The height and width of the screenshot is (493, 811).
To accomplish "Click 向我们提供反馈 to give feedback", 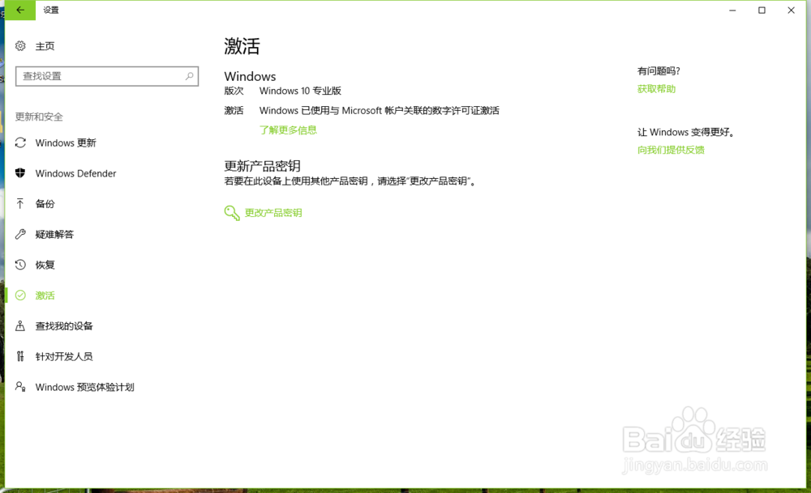I will point(671,149).
